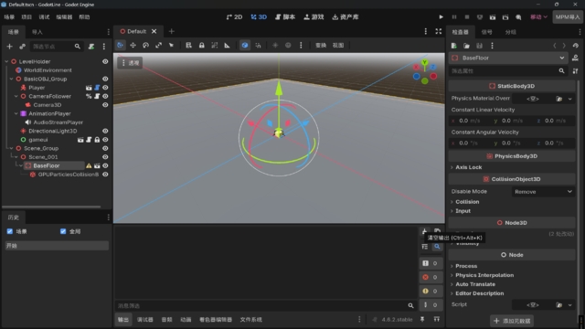585x329 pixels.
Task: Switch to the 2D workspace
Action: pyautogui.click(x=234, y=17)
